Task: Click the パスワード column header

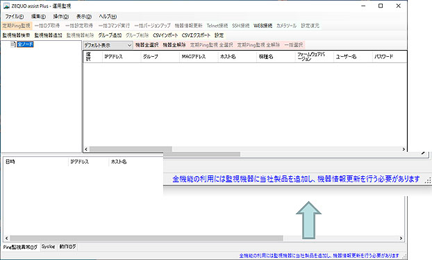Action: 390,57
